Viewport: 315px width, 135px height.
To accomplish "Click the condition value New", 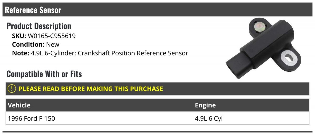I will coord(53,44).
